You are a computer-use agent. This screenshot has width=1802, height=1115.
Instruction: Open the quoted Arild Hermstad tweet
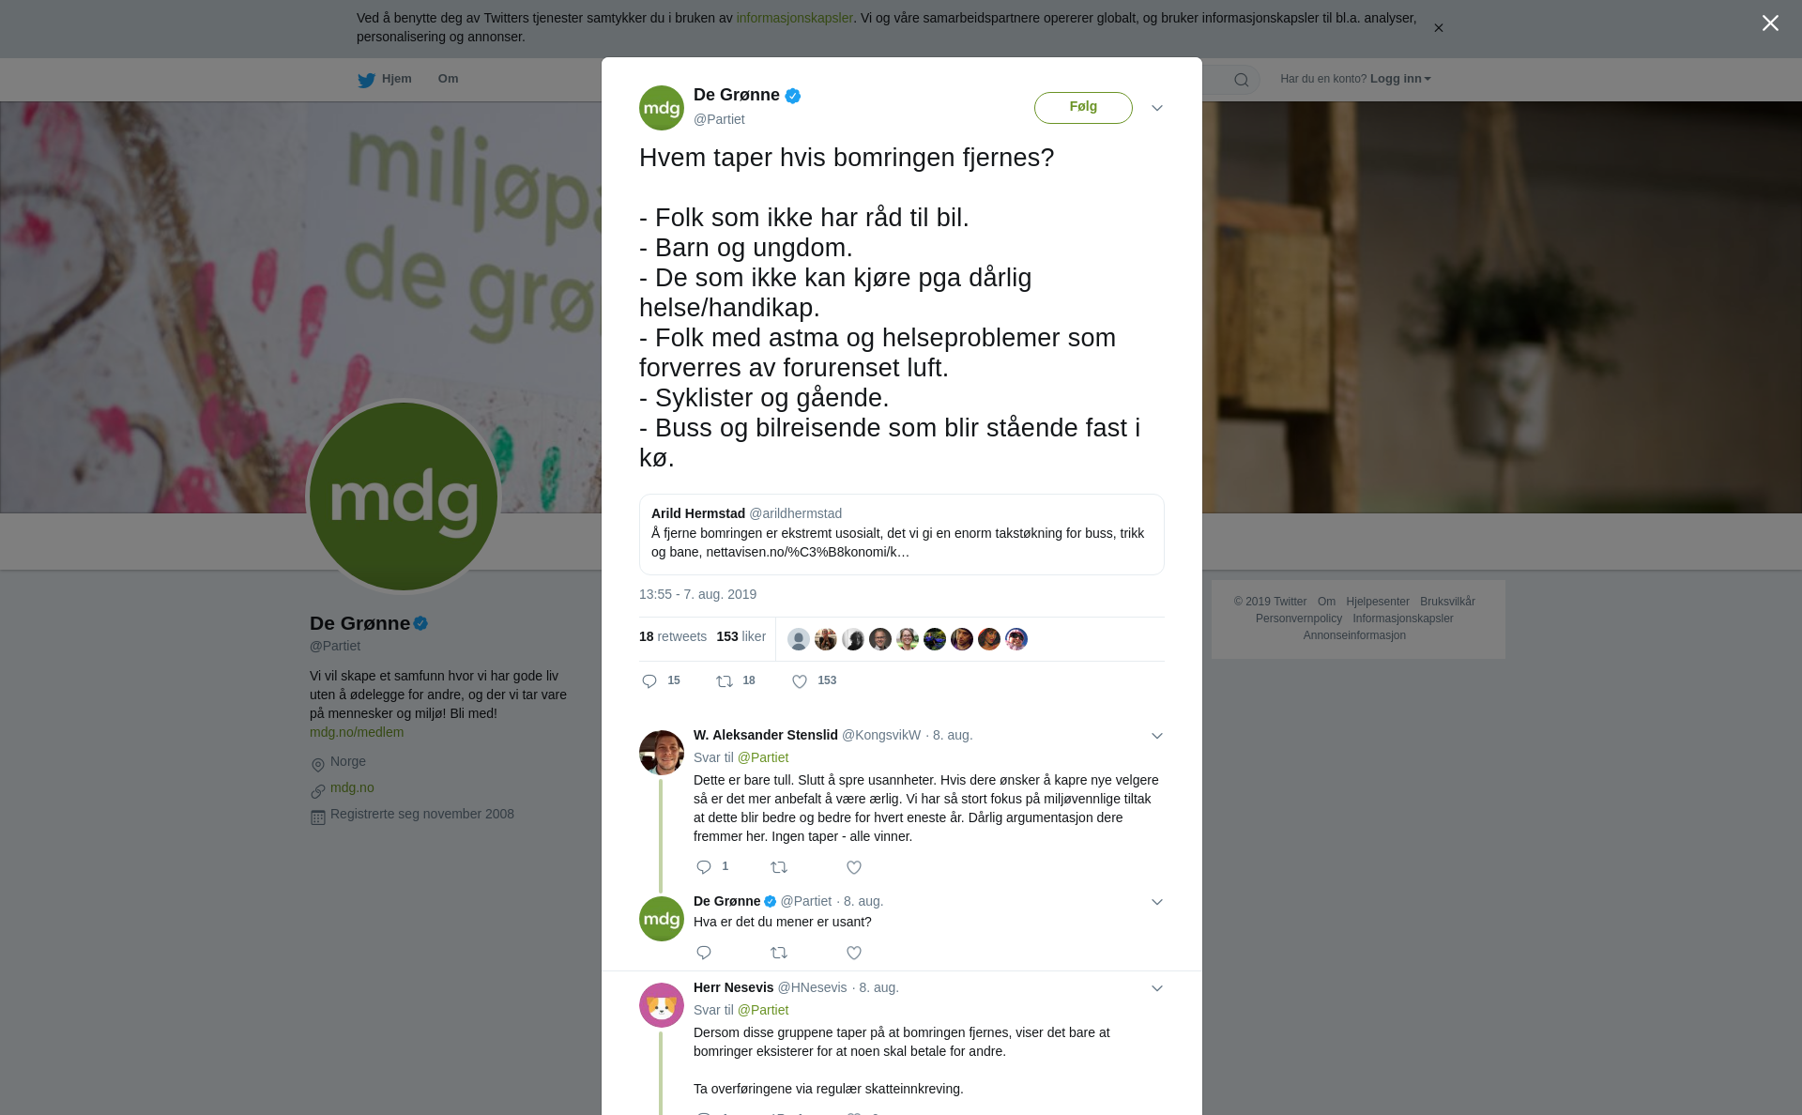pyautogui.click(x=901, y=534)
